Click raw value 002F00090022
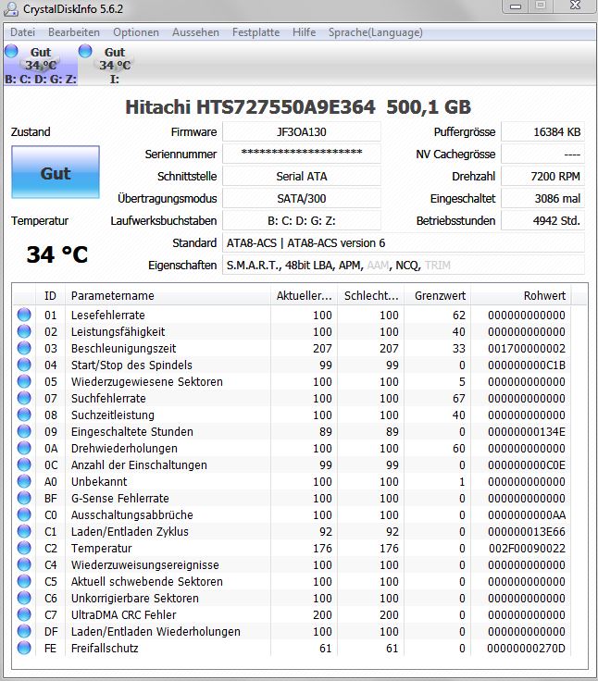 click(527, 548)
